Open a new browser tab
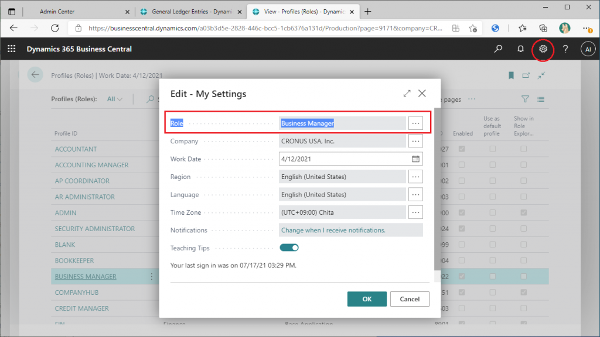This screenshot has height=337, width=600. [368, 12]
